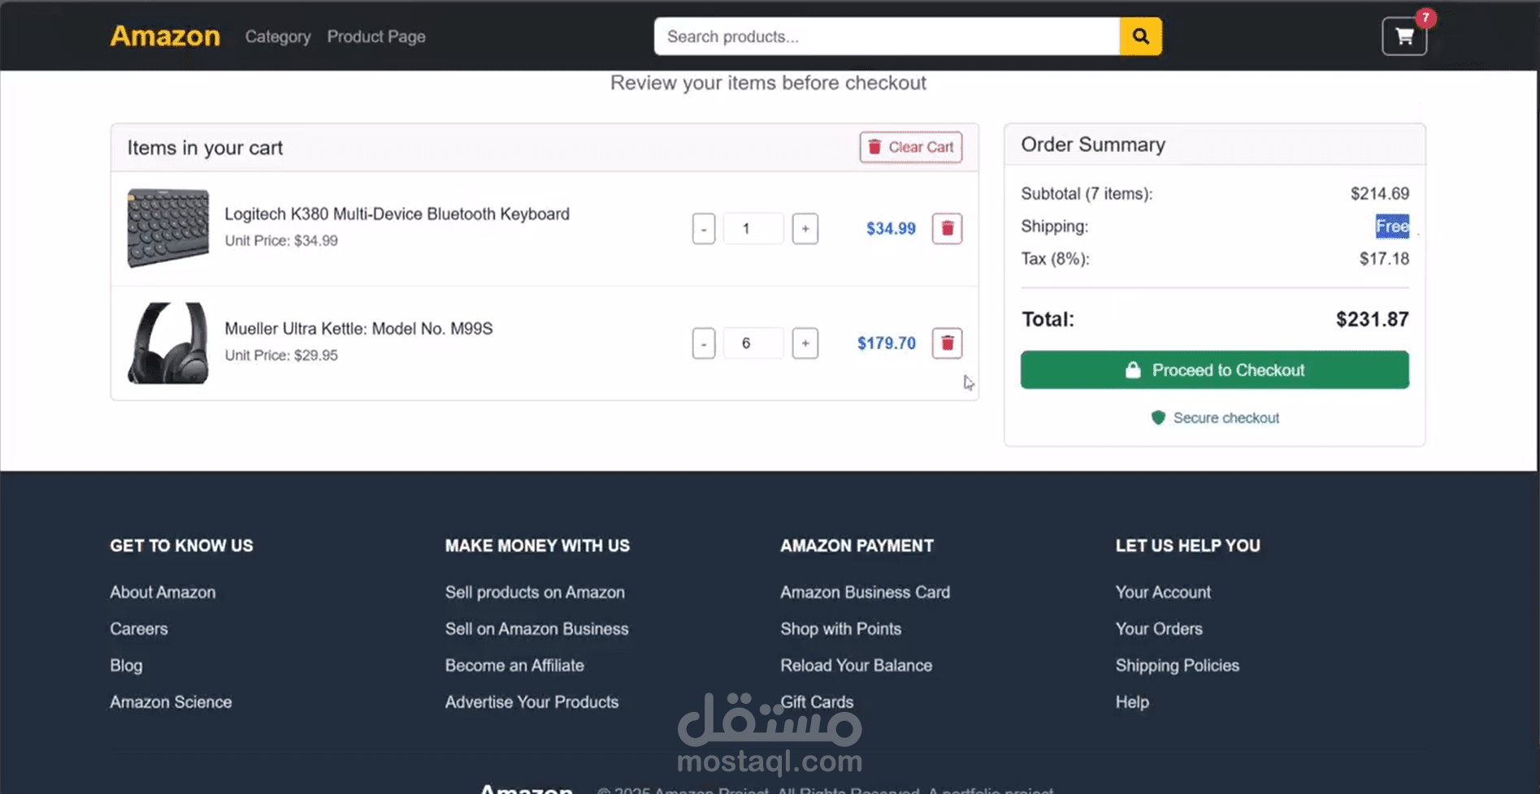This screenshot has width=1540, height=794.
Task: Open Sell on Amazon Business link
Action: [x=536, y=628]
